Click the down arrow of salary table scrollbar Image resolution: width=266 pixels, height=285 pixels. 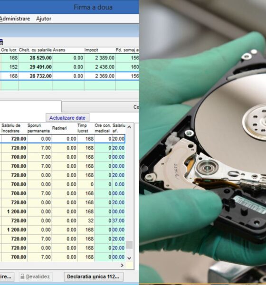tap(129, 258)
